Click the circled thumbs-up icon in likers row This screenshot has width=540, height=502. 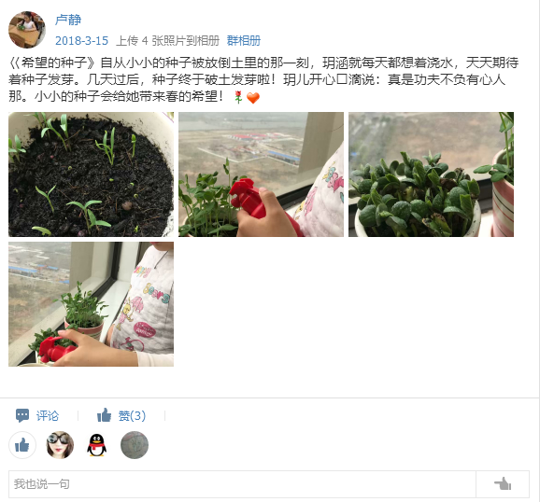click(22, 445)
